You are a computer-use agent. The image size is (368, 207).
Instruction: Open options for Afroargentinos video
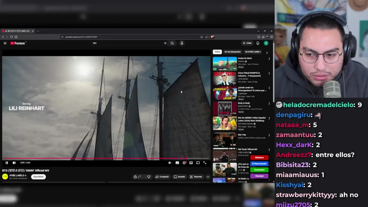click(269, 88)
